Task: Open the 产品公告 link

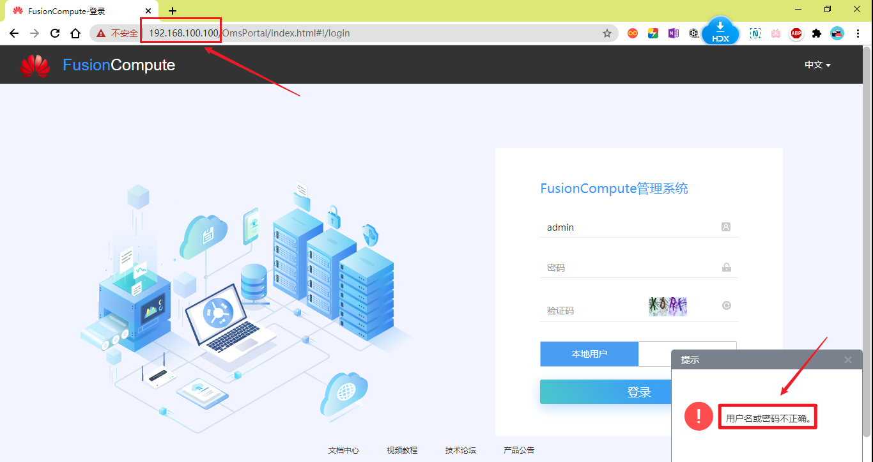Action: click(x=519, y=450)
